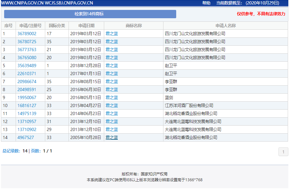The width and height of the screenshot is (296, 194).
Task: Open the 帮助 help link
Action: point(206,3)
